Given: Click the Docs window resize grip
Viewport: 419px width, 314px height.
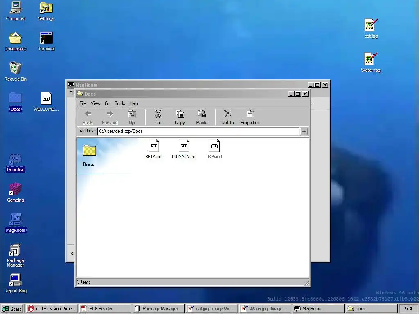Looking at the screenshot, I should (x=306, y=283).
